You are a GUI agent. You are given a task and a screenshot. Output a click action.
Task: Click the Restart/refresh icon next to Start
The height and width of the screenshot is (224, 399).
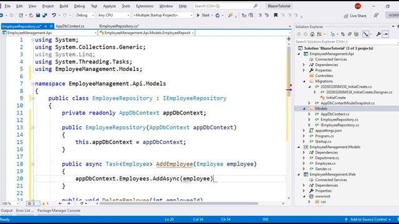point(218,16)
